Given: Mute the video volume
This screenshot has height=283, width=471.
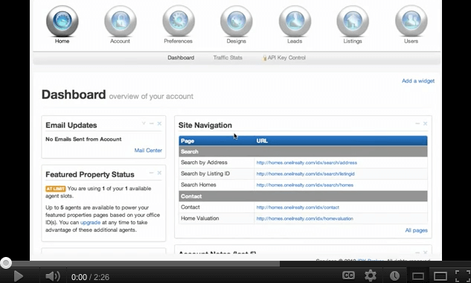Looking at the screenshot, I should pyautogui.click(x=53, y=276).
